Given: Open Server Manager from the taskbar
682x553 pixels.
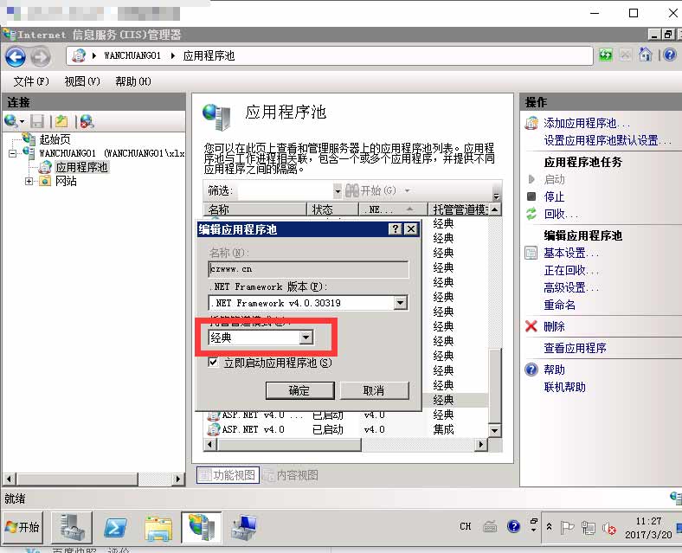Looking at the screenshot, I should coord(72,527).
